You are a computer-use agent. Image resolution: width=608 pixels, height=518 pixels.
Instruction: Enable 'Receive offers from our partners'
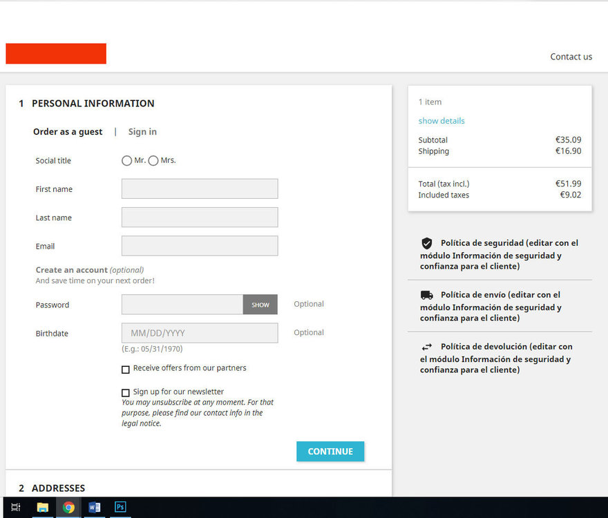[x=126, y=370]
